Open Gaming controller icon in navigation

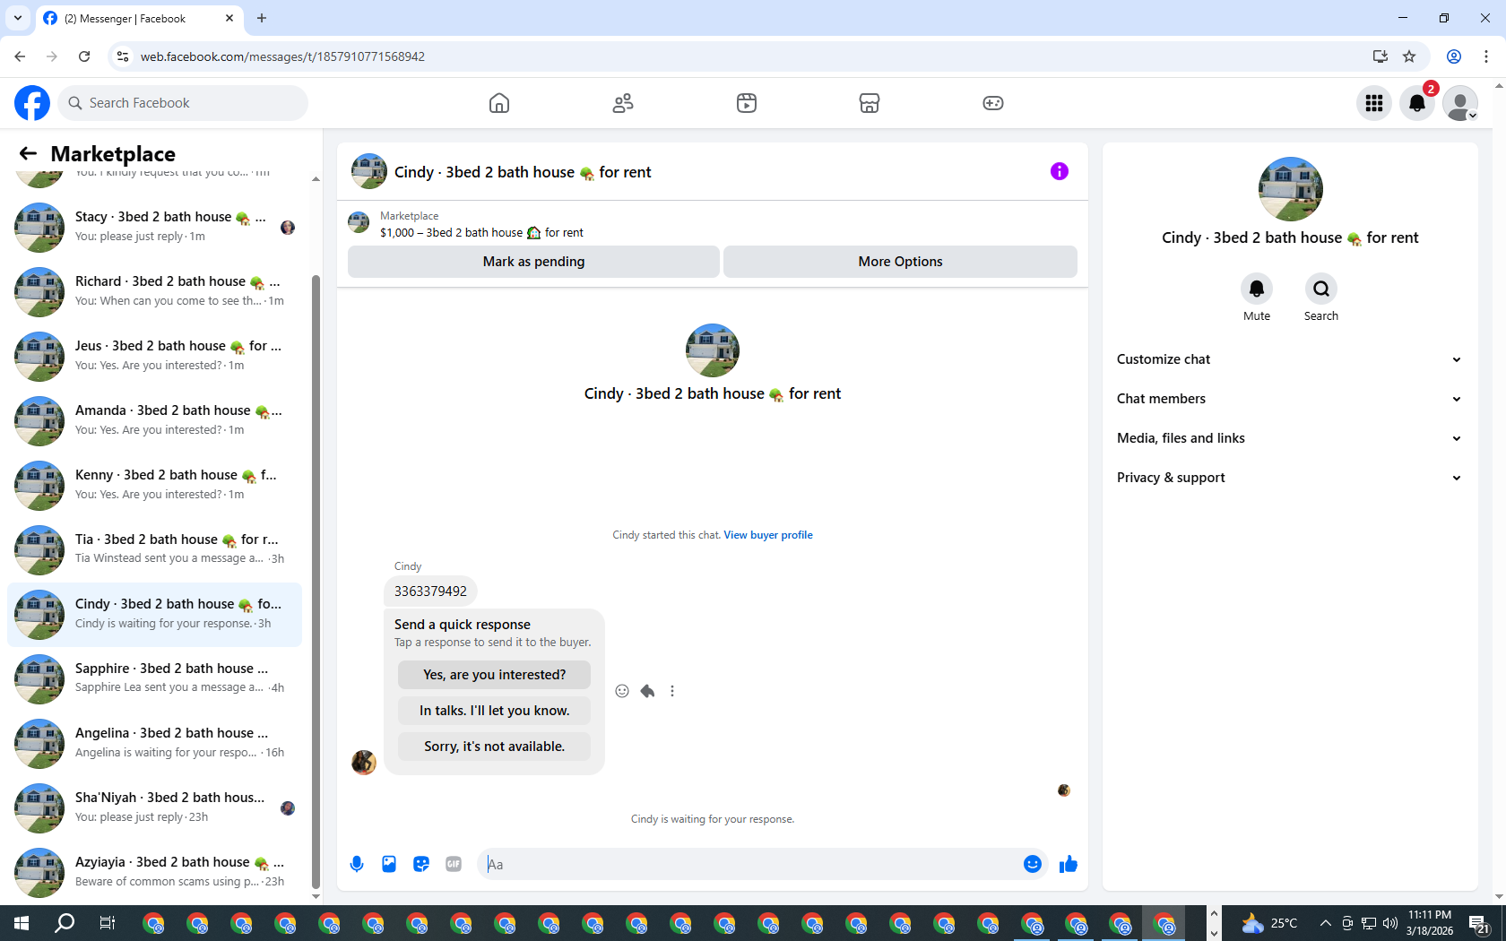pos(993,103)
